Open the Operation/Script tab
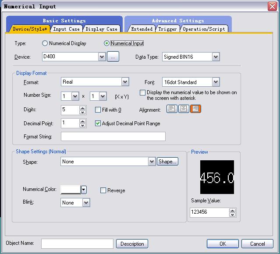280x254 pixels. click(x=204, y=29)
